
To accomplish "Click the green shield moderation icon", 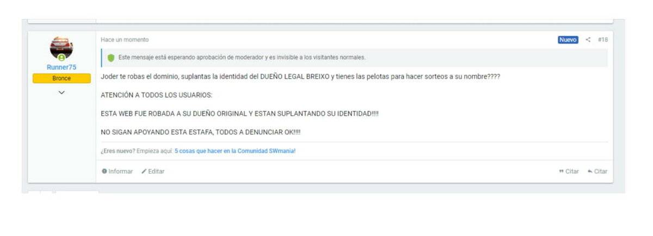I will pos(111,57).
